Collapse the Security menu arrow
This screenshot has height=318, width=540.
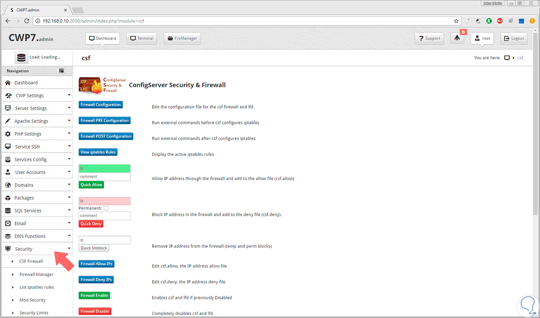point(69,249)
